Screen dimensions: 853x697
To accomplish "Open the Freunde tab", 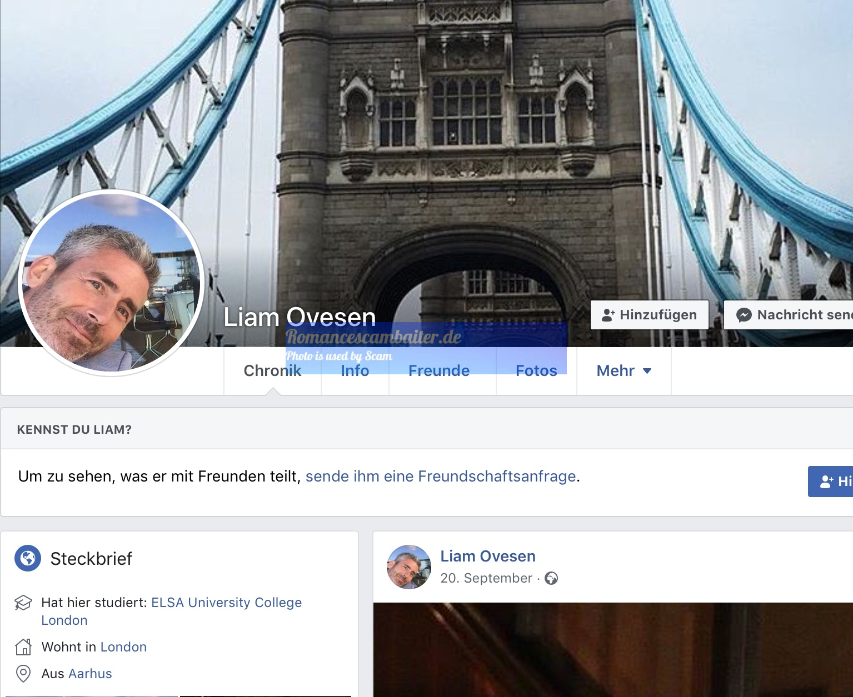I will click(439, 370).
